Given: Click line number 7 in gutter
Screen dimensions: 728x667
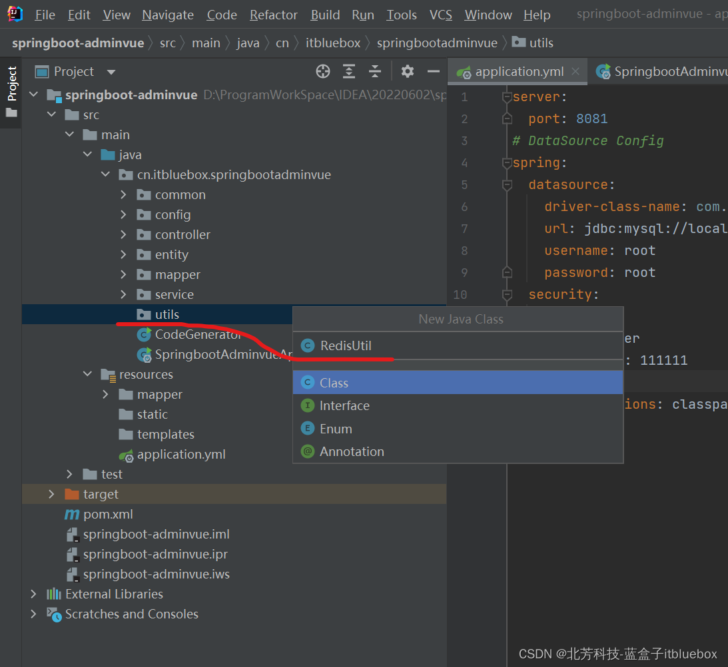Looking at the screenshot, I should [x=464, y=229].
